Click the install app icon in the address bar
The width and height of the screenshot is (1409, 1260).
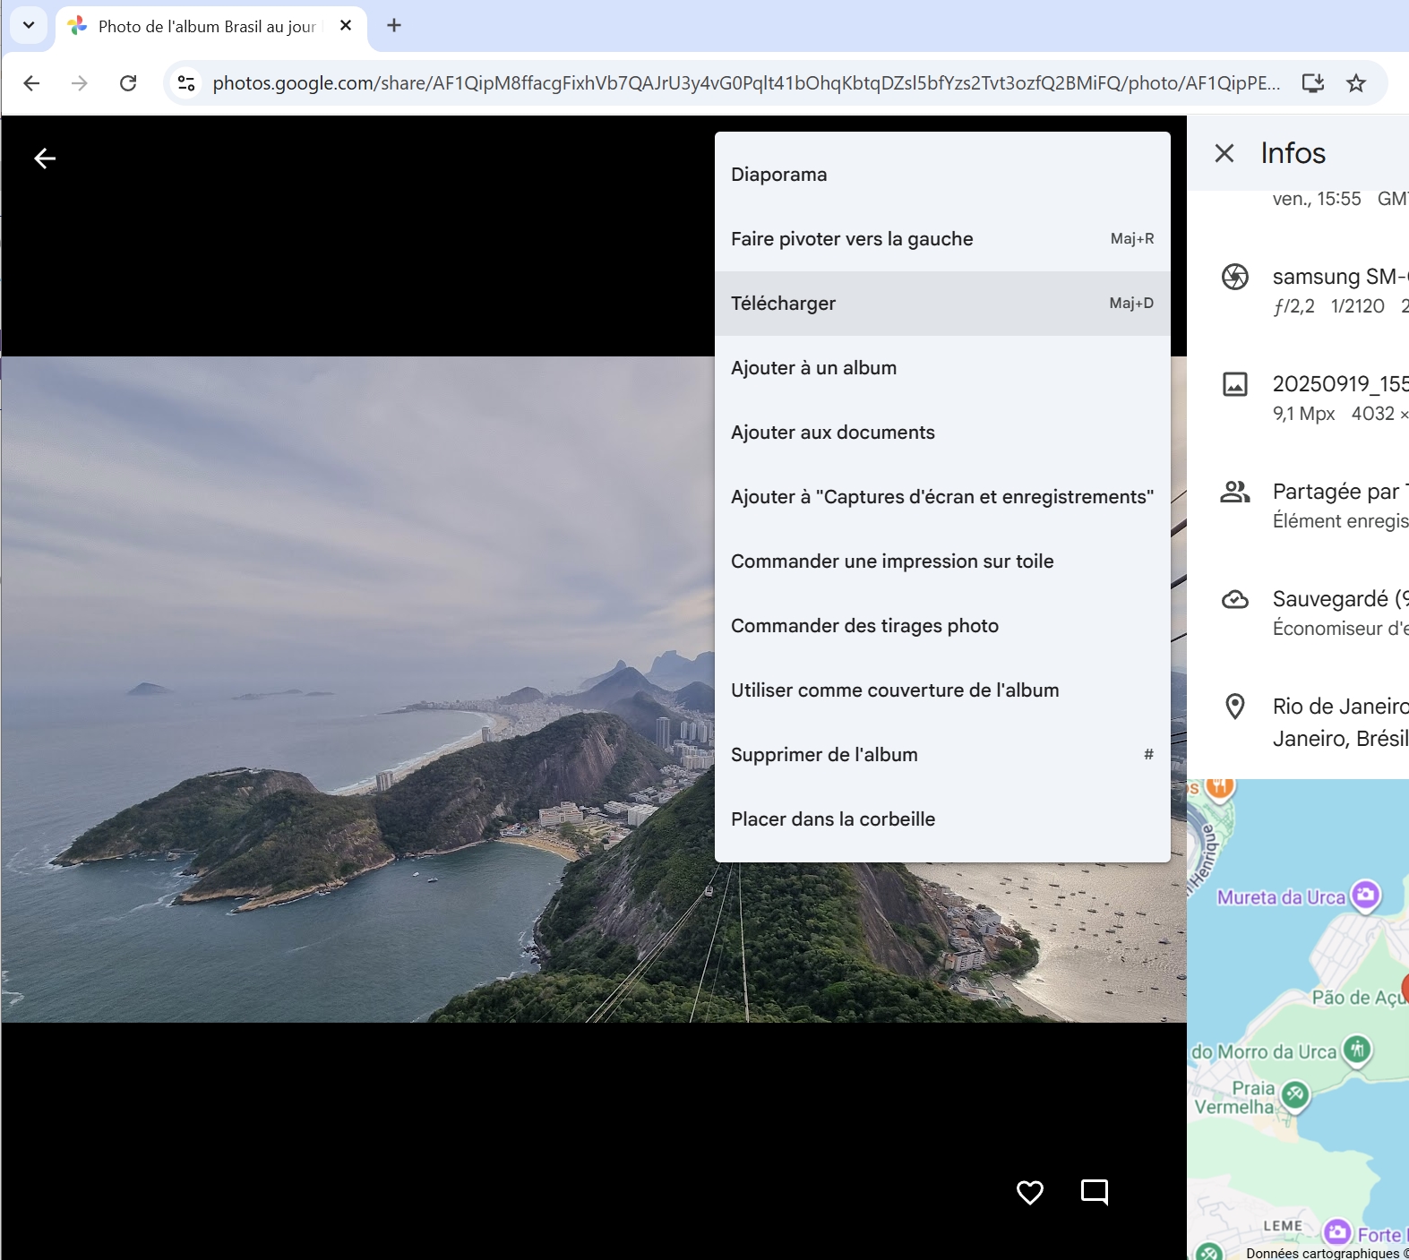click(x=1312, y=83)
